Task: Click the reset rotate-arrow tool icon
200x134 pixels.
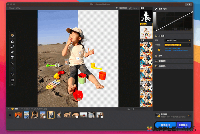Action: coord(12,74)
